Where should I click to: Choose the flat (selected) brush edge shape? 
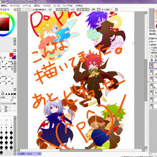click(x=15, y=94)
